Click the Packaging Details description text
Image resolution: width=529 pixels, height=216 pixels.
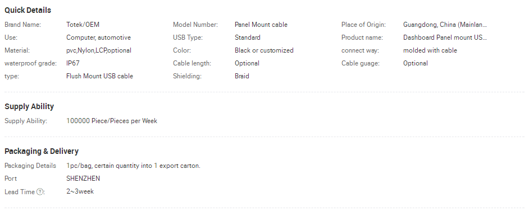133,166
